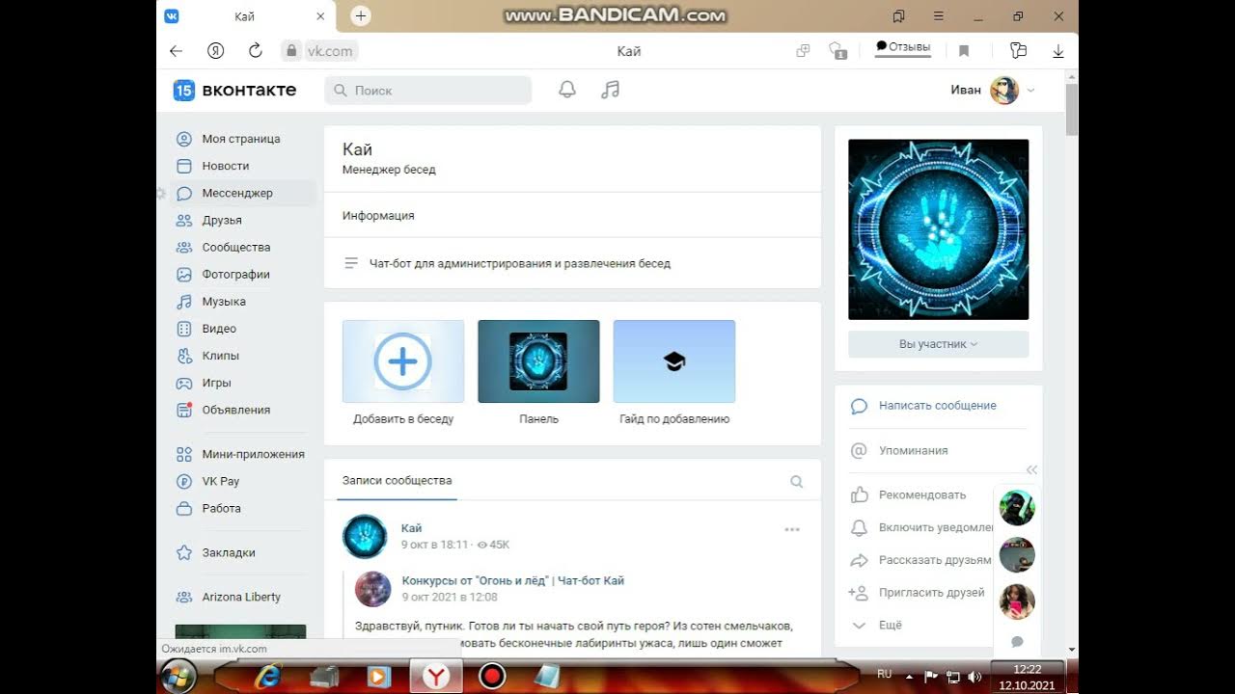Open Моя страница in sidebar
Image resolution: width=1235 pixels, height=694 pixels.
tap(243, 139)
